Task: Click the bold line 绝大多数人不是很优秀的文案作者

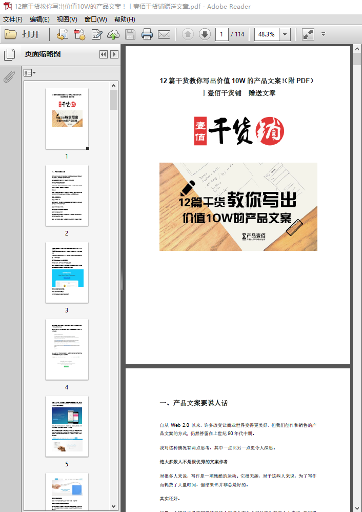Action: 194,462
